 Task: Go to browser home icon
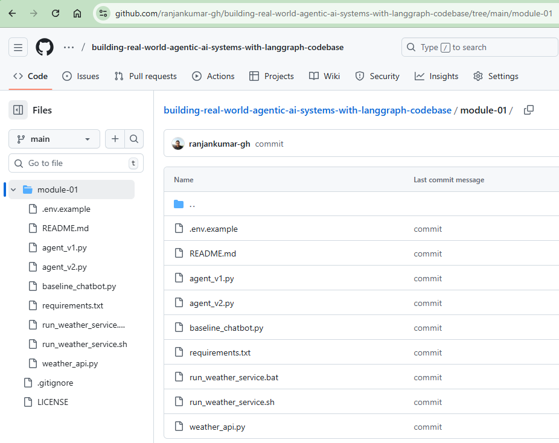tap(77, 13)
